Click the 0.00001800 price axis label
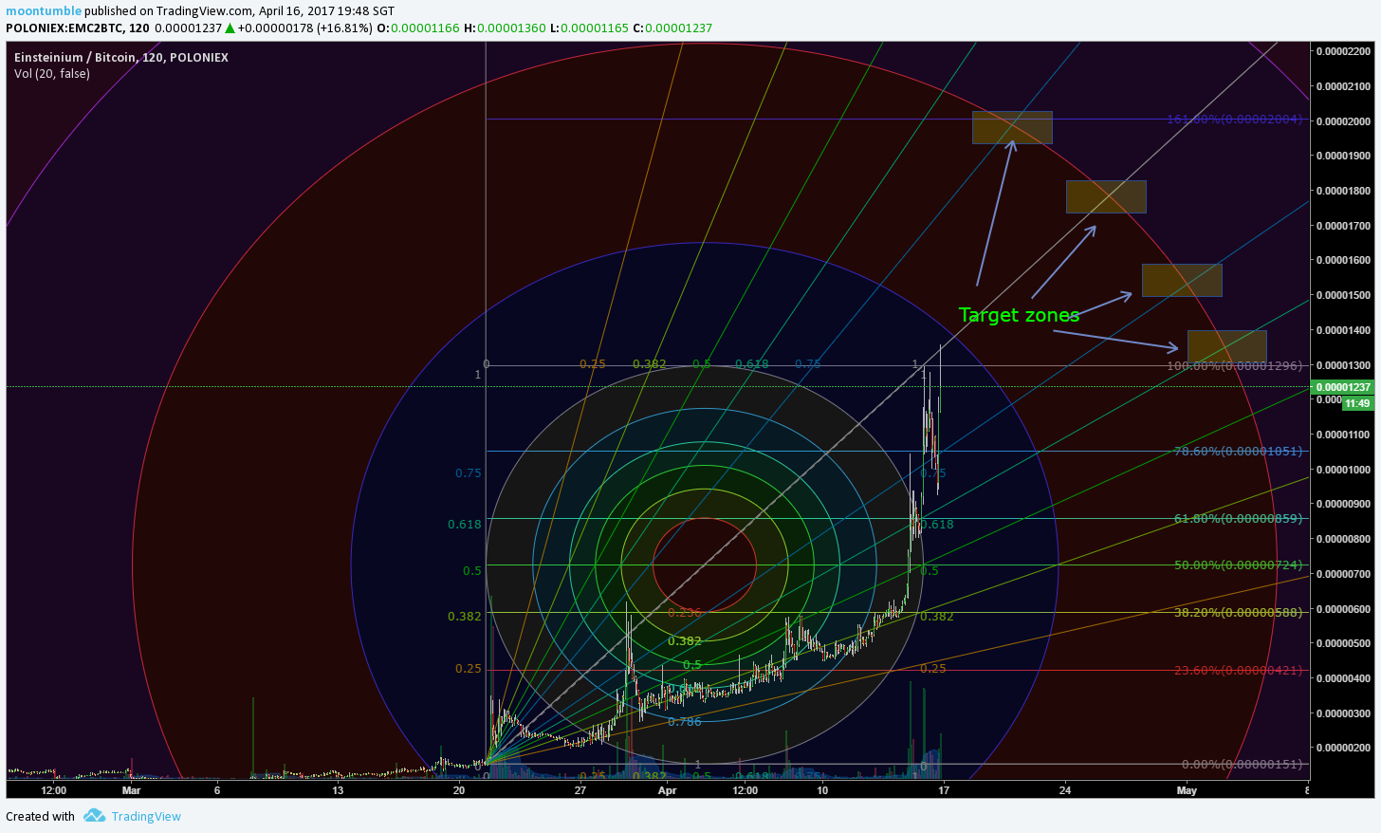Viewport: 1381px width, 833px height. (x=1344, y=191)
